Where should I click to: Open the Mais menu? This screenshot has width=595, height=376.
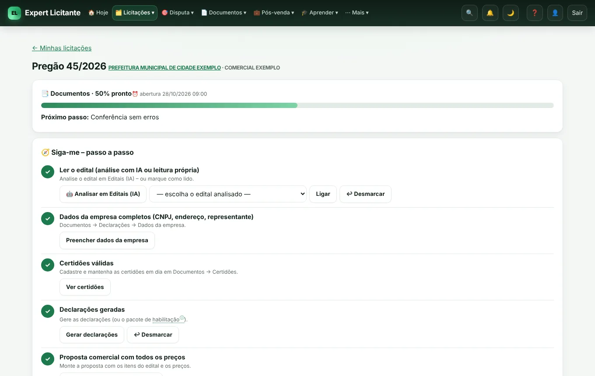coord(357,13)
